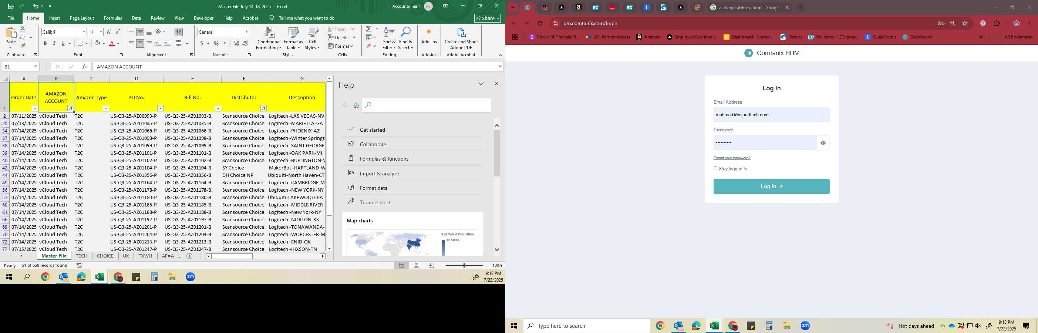Click Decrease Font Size icon
Image resolution: width=1038 pixels, height=333 pixels.
tap(118, 32)
